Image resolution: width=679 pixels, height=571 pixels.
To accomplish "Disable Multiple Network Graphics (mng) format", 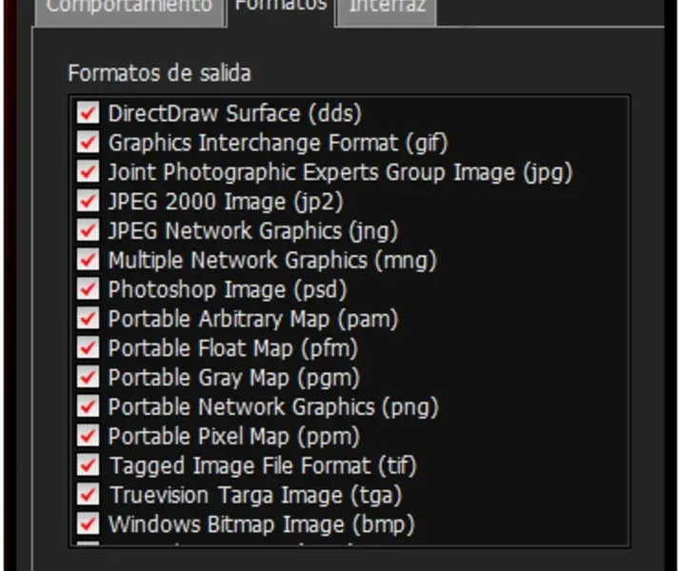I will (x=89, y=260).
